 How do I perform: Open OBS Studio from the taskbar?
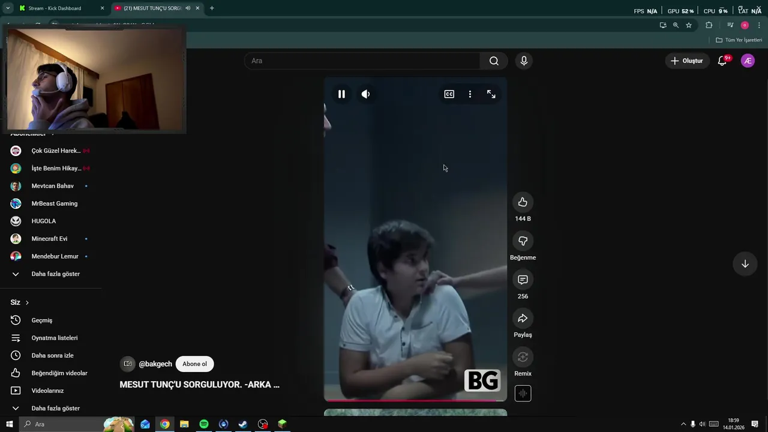(263, 424)
